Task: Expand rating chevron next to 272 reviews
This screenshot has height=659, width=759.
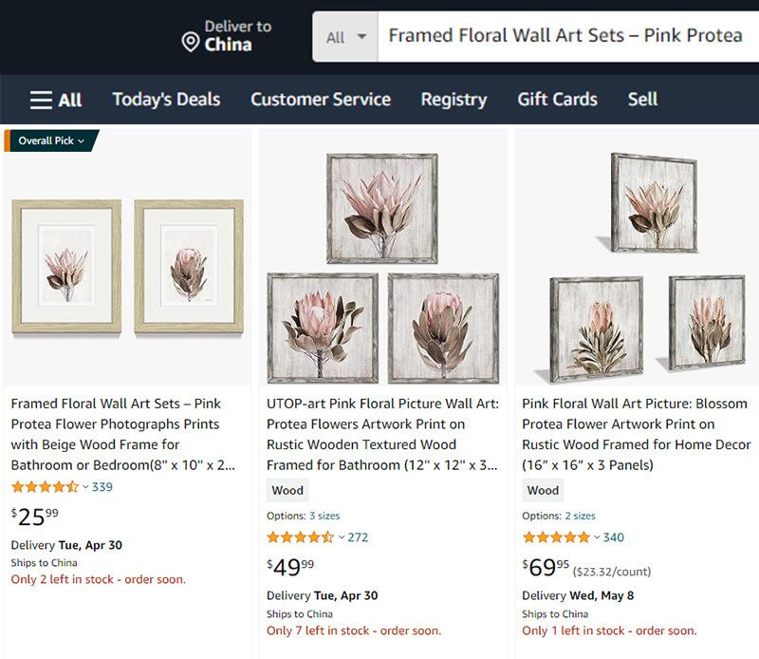Action: tap(342, 537)
